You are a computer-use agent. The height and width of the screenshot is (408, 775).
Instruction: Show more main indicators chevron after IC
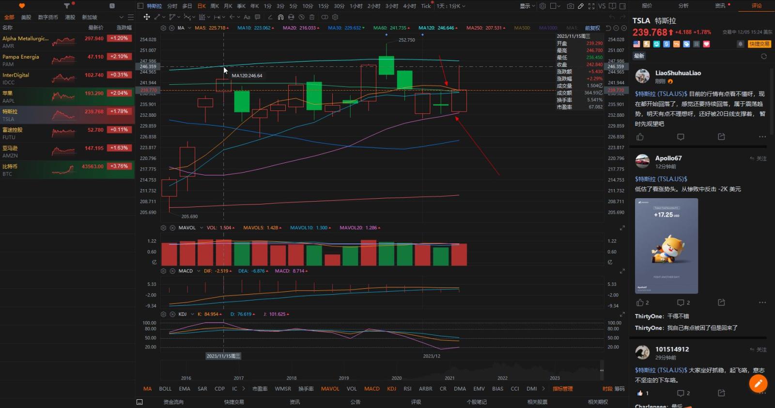click(x=244, y=389)
